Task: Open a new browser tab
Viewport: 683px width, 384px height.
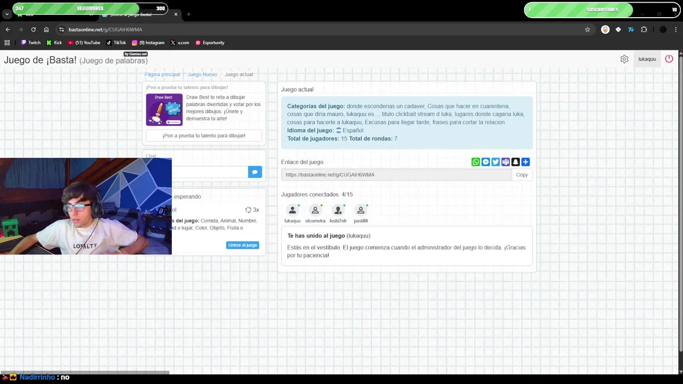Action: (188, 14)
